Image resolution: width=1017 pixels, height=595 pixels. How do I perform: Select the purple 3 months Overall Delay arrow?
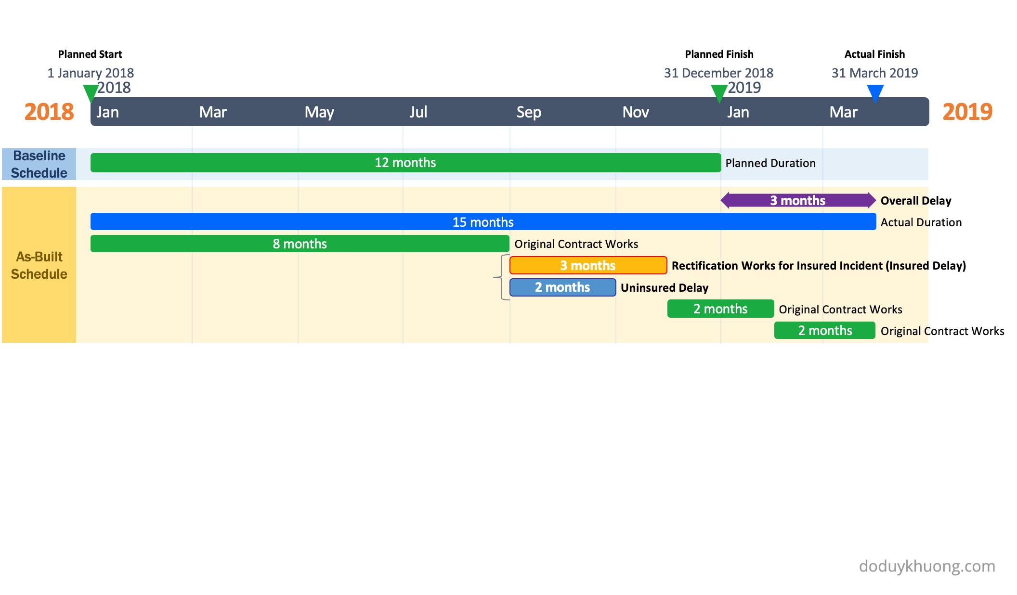(797, 200)
